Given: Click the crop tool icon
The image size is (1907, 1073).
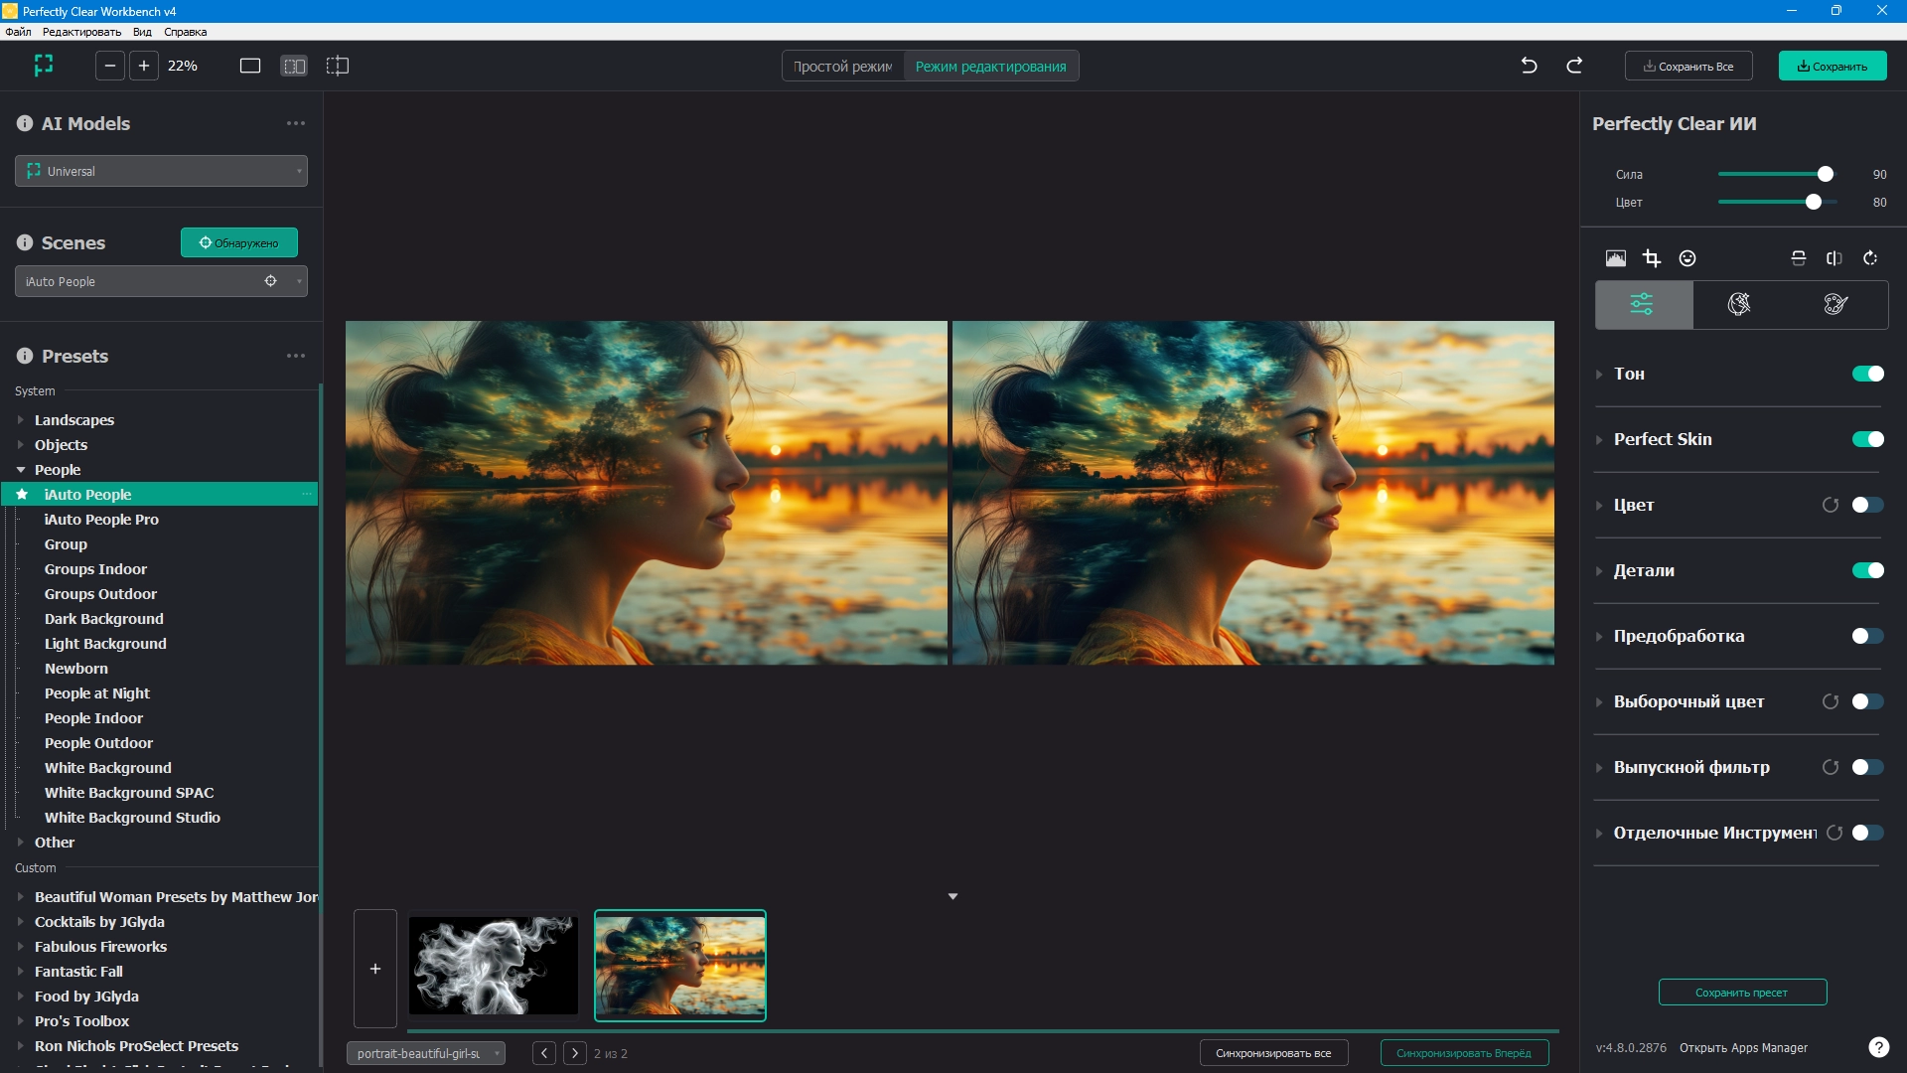Looking at the screenshot, I should pos(1652,258).
